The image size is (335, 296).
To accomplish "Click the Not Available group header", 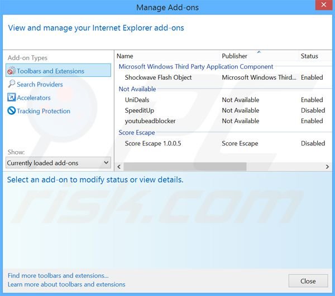I will (137, 89).
